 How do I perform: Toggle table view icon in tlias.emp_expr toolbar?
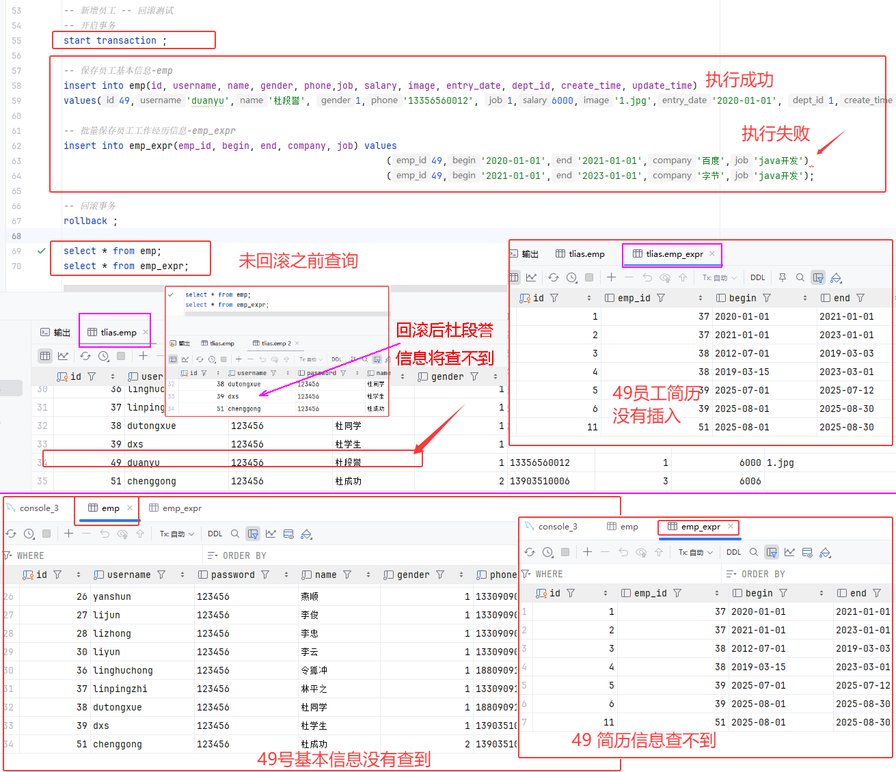(514, 277)
